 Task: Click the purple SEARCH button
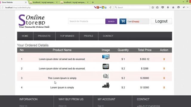tap(111, 21)
